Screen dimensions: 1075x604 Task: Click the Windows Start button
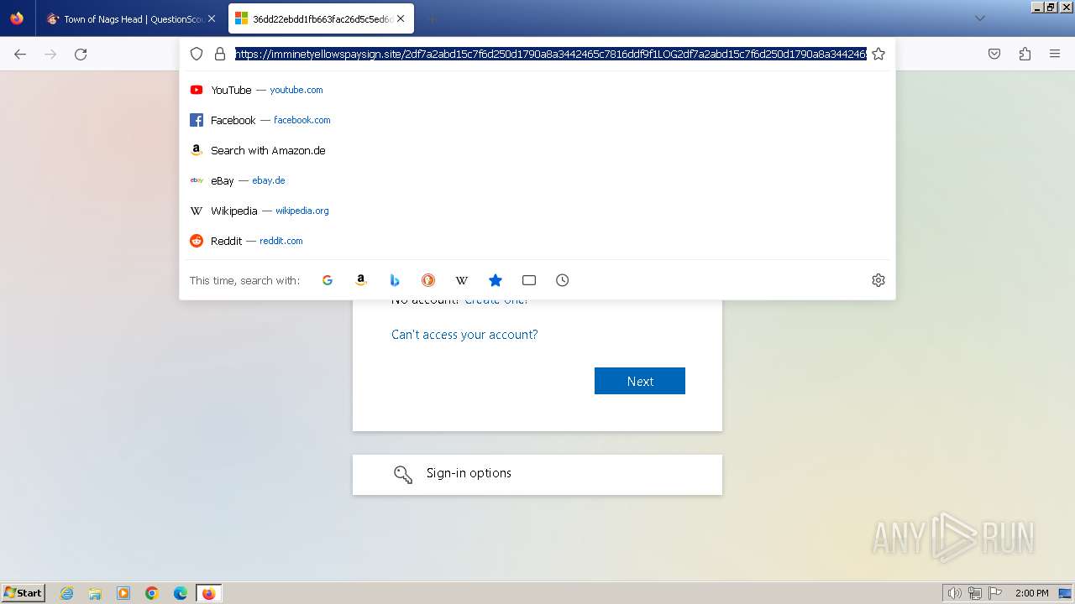coord(23,592)
